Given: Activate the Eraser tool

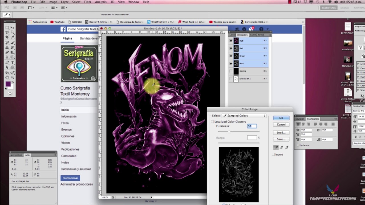Looking at the screenshot, I should [x=7, y=52].
